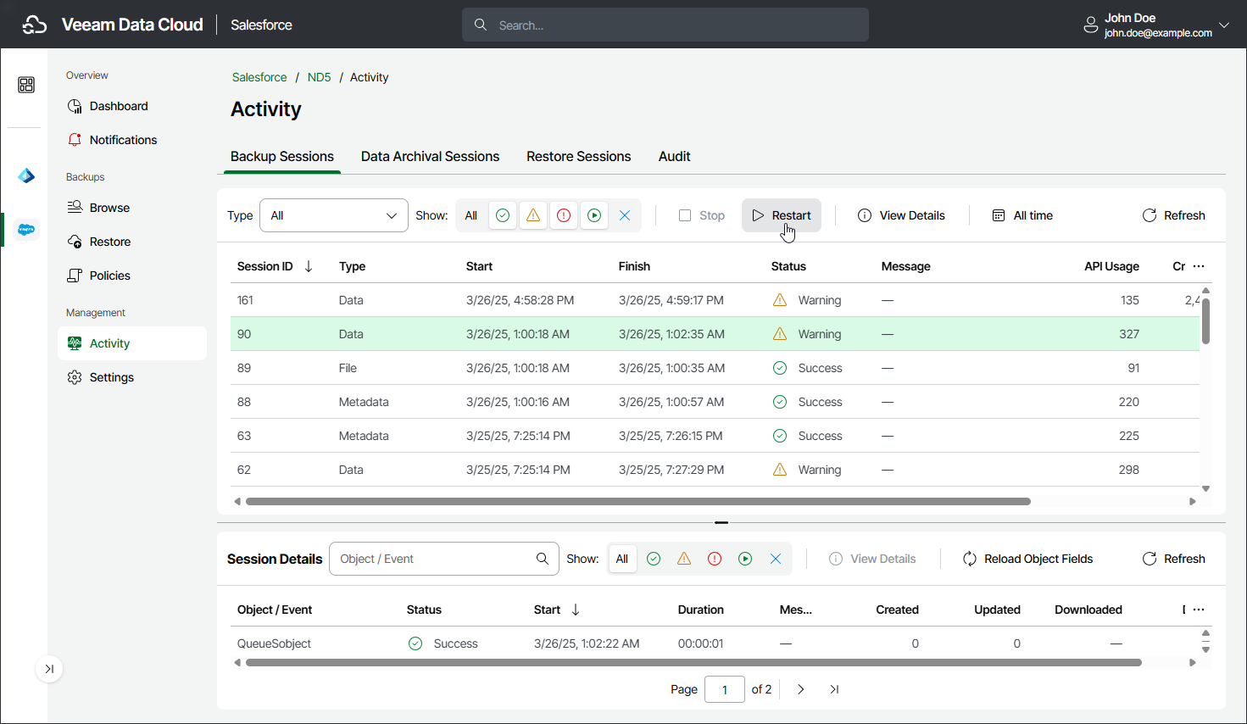Click the horizontal scrollbar of sessions table
1247x724 pixels.
637,501
